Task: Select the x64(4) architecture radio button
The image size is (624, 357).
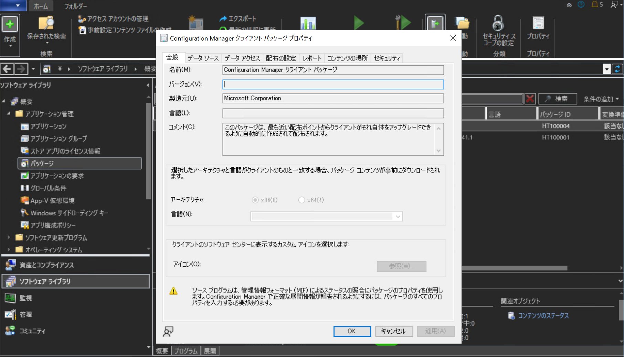Action: click(x=302, y=200)
